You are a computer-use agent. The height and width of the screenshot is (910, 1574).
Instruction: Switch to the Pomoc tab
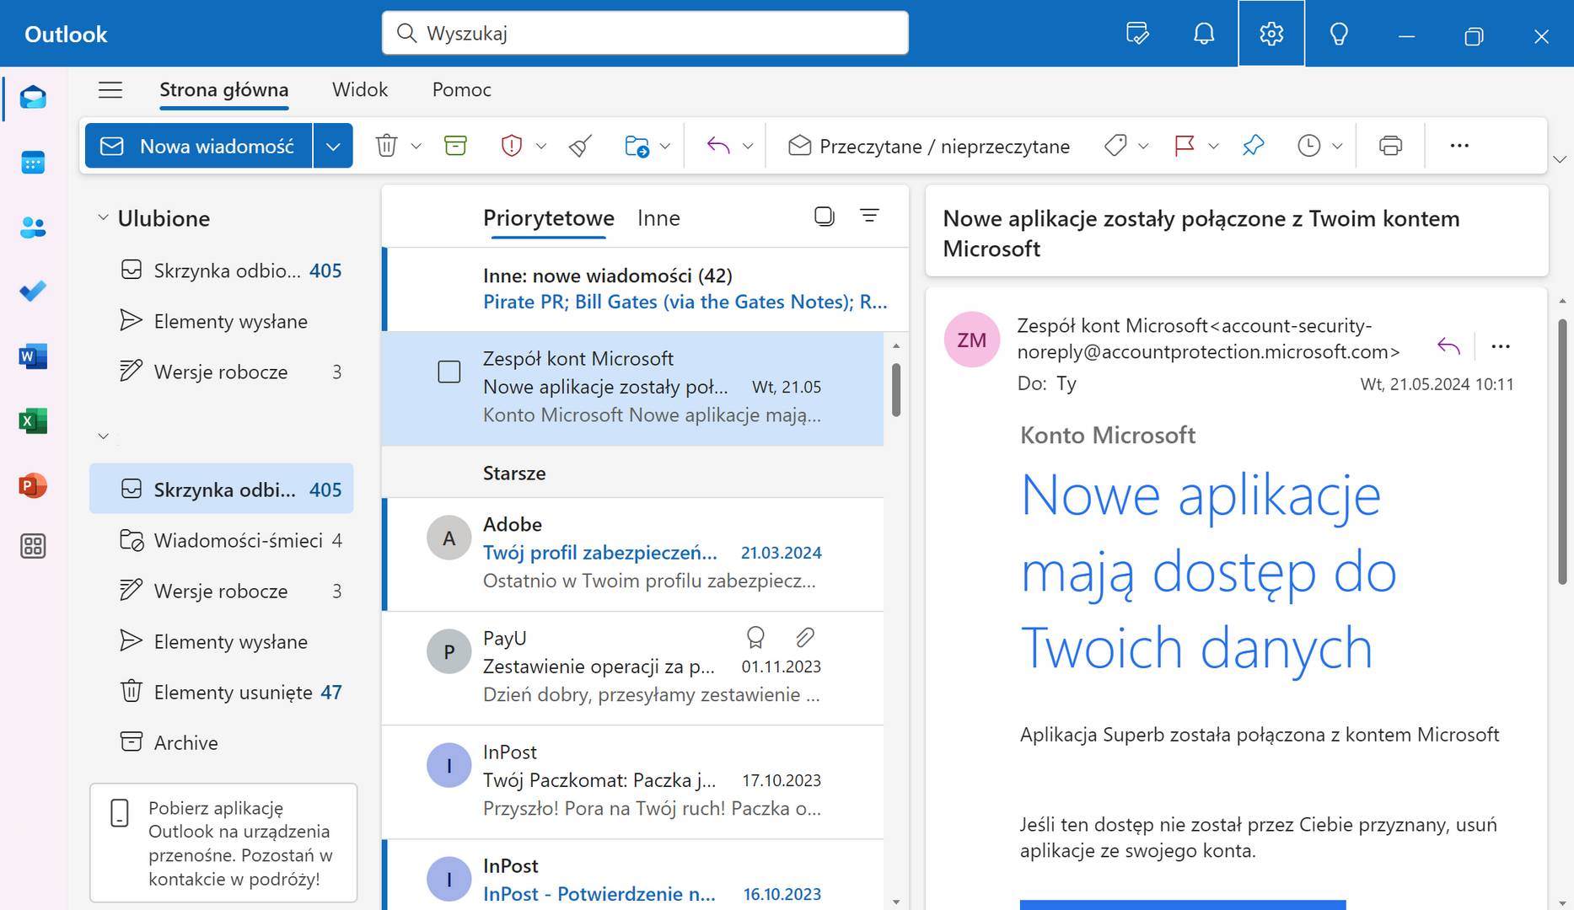[461, 89]
